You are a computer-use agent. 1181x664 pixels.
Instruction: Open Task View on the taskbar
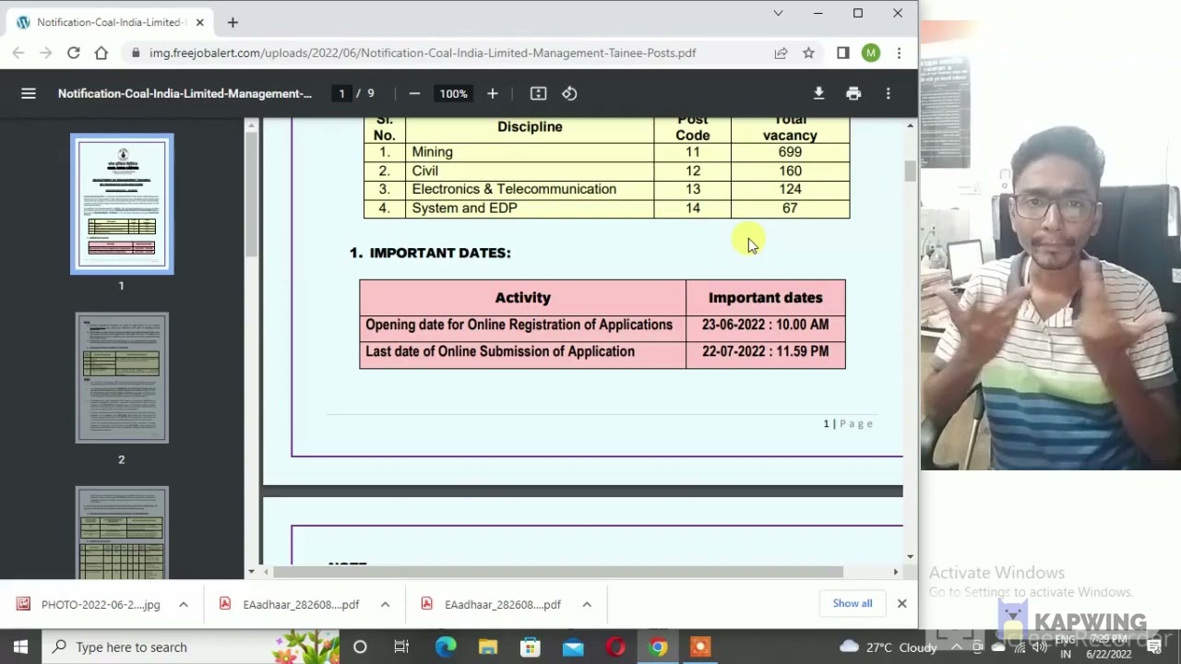click(401, 646)
